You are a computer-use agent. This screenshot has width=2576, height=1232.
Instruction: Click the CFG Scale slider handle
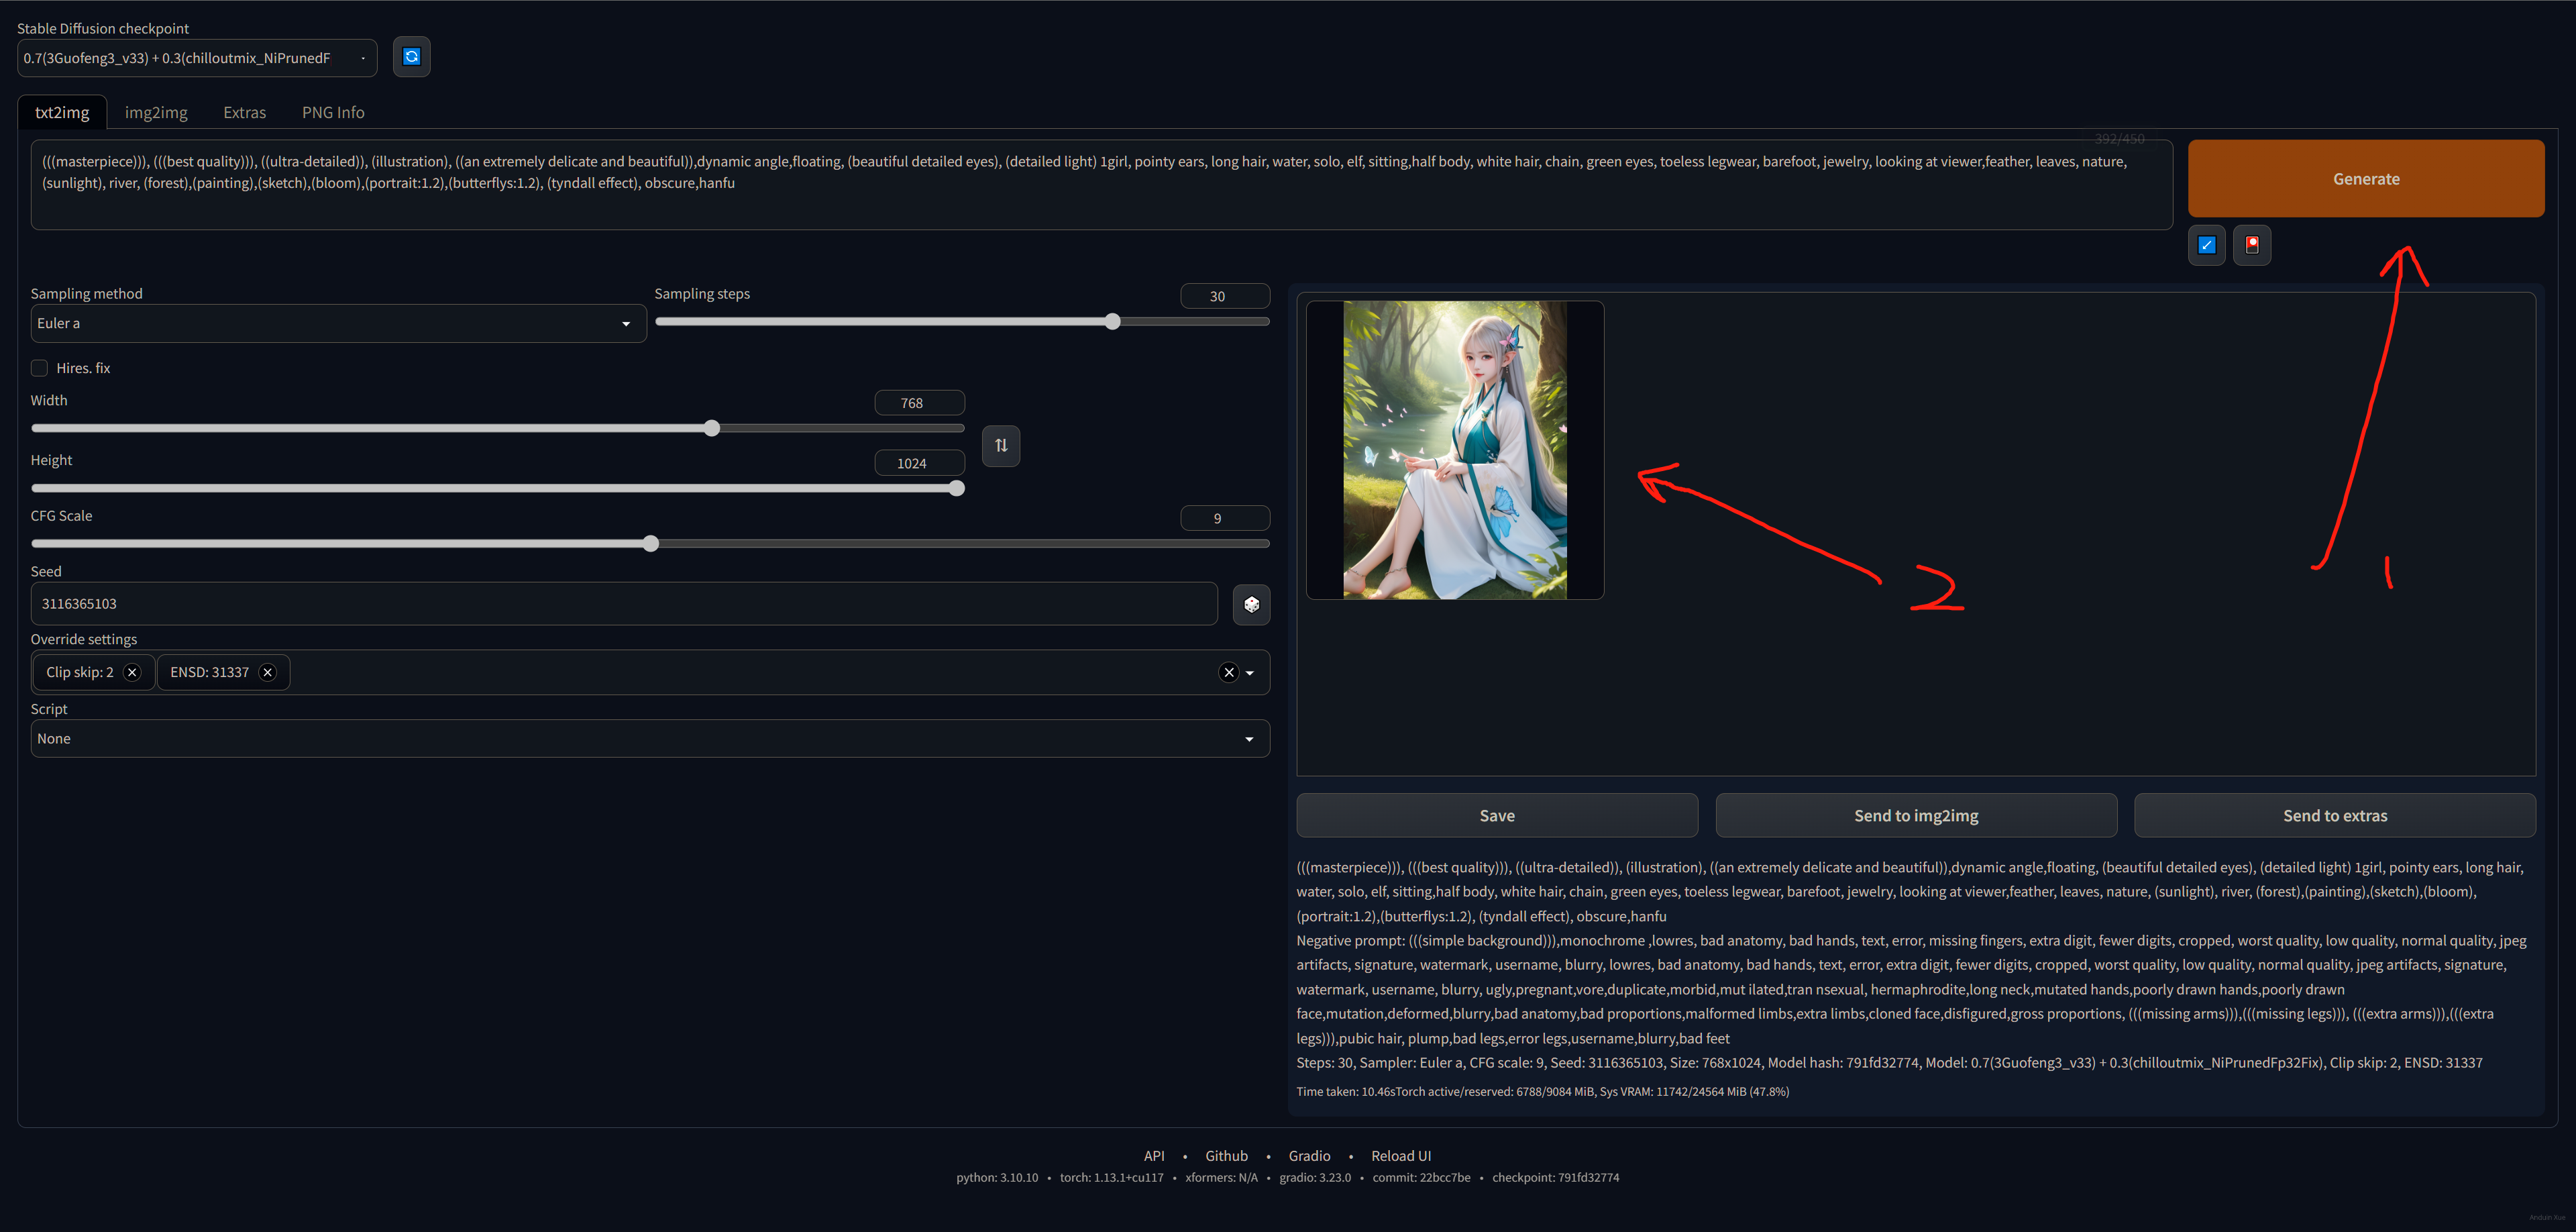point(651,544)
